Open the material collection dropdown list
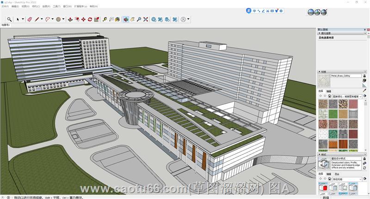 point(347,96)
